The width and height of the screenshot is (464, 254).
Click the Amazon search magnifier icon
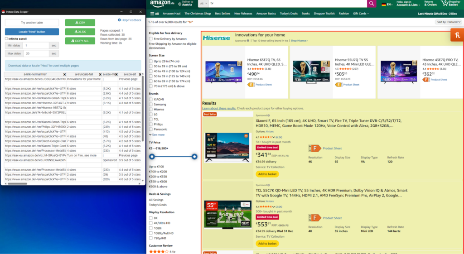(x=371, y=4)
